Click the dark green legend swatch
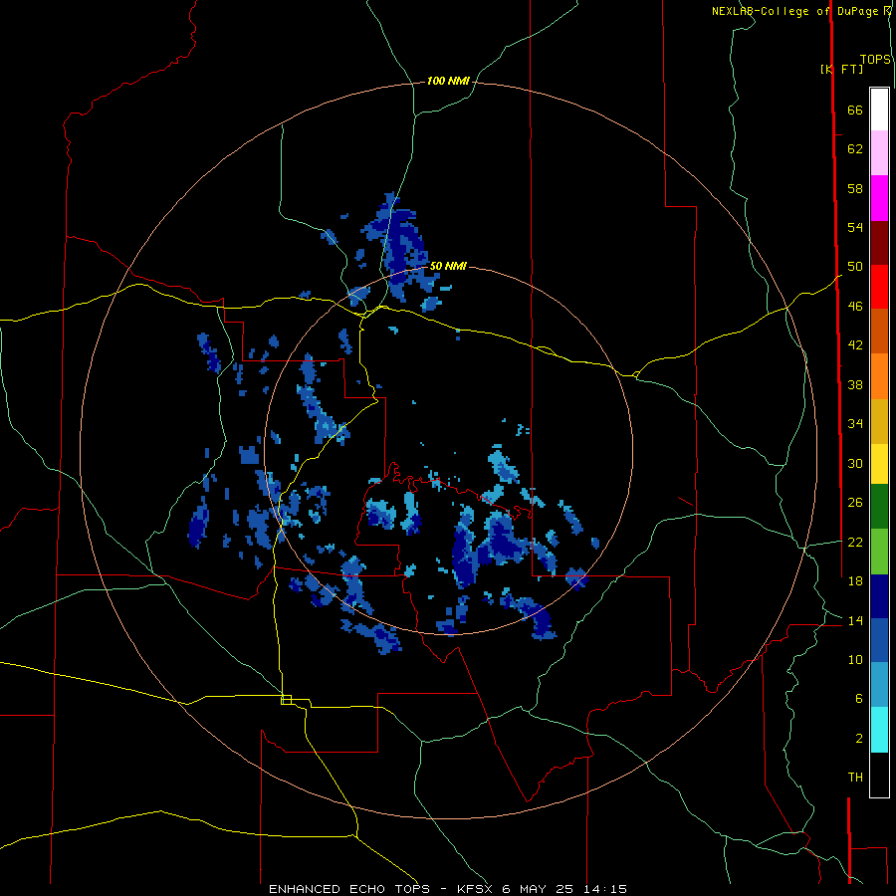896x896 pixels. pos(879,507)
